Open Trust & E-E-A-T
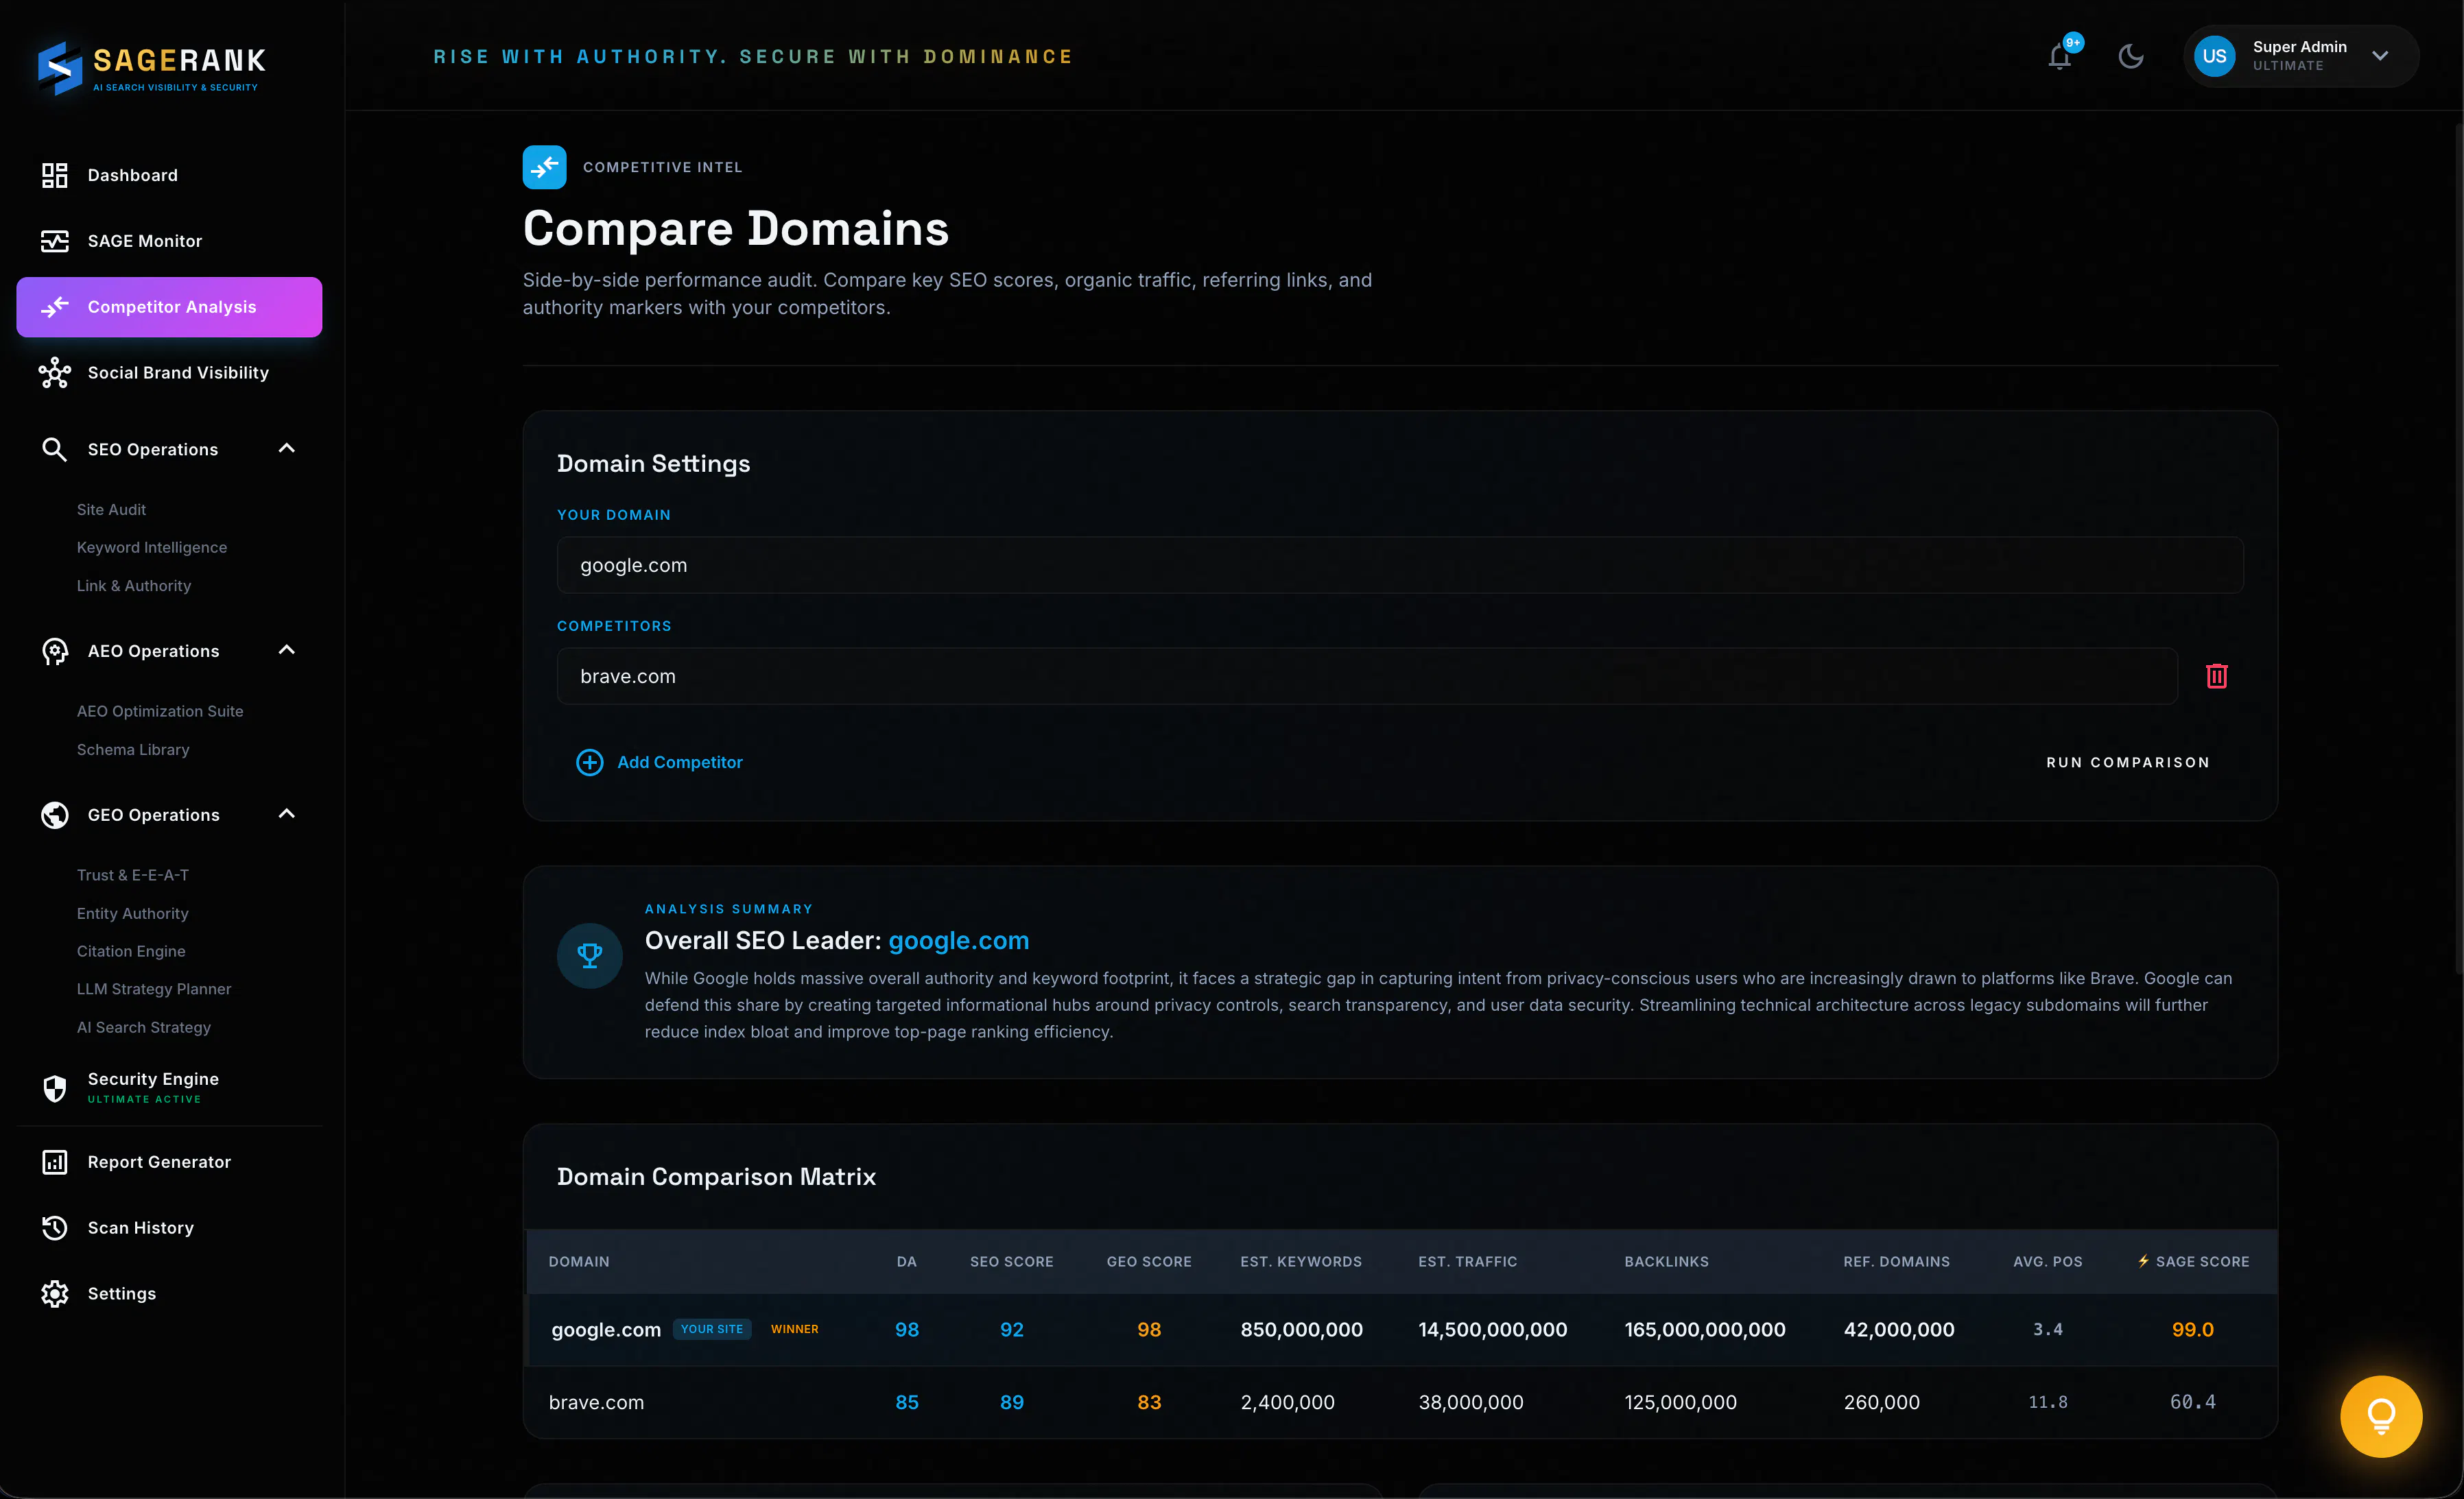 tap(133, 876)
